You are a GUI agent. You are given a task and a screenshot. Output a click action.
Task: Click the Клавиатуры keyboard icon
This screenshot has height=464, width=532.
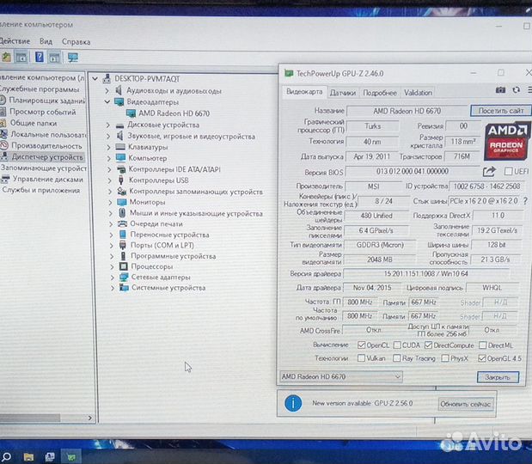(120, 147)
